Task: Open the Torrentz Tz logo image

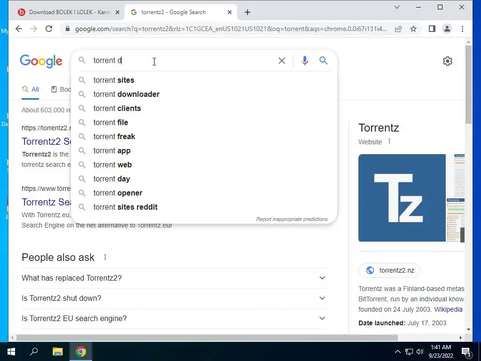Action: point(402,198)
